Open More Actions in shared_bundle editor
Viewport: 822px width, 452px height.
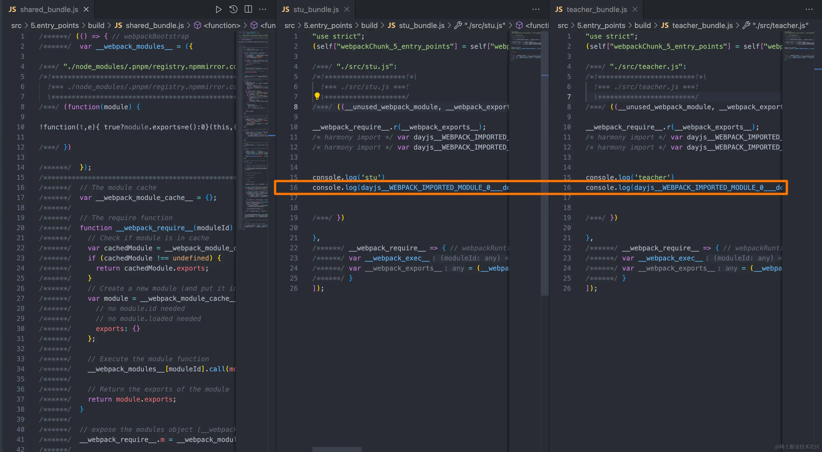[263, 10]
